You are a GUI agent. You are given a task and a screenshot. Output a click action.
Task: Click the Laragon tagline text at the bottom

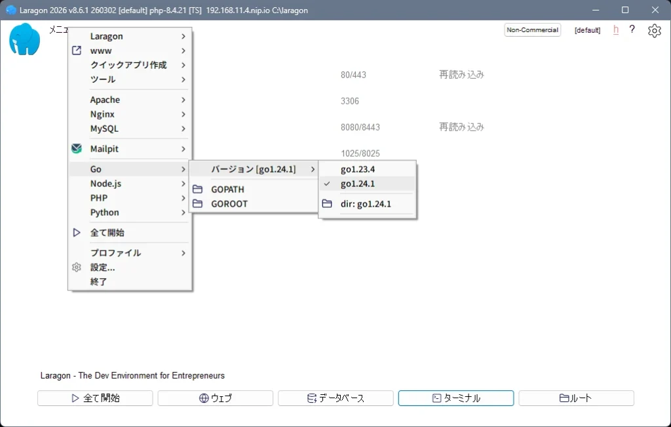point(132,376)
